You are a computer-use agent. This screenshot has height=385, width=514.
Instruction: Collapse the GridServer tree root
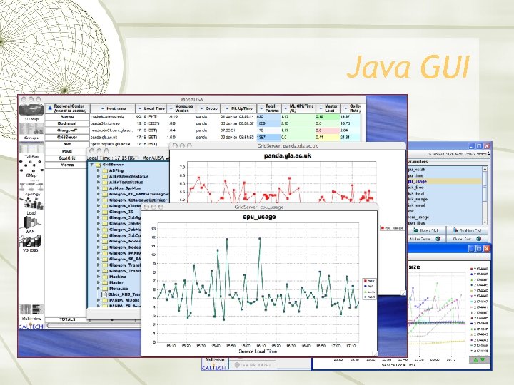pyautogui.click(x=92, y=165)
